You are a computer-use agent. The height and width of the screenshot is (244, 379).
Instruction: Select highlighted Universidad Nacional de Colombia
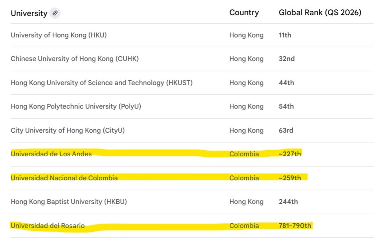click(64, 178)
